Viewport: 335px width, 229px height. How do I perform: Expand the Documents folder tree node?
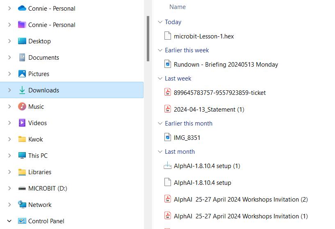9,58
